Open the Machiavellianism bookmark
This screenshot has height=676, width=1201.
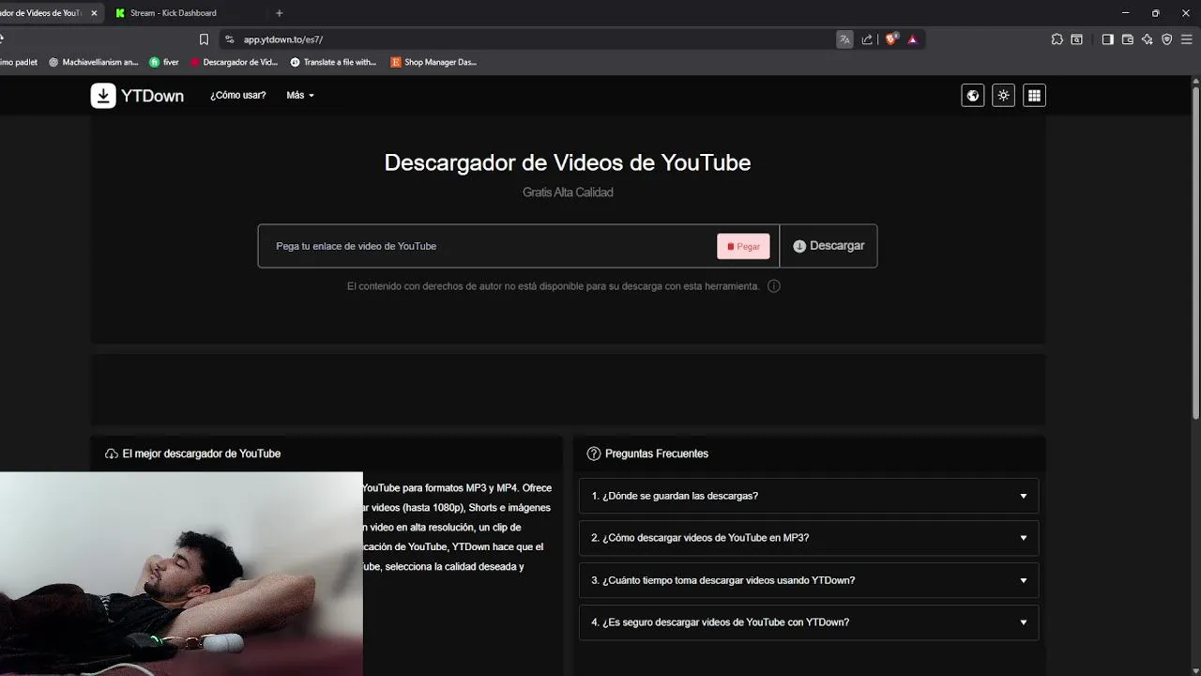coord(93,62)
